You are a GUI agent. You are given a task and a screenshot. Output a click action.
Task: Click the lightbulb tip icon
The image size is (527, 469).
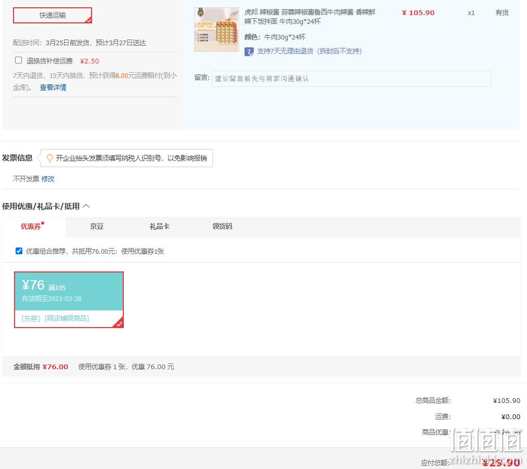(50, 158)
